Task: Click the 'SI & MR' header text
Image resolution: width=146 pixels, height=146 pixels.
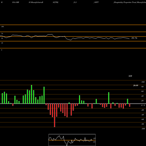Action: (x=15, y=2)
